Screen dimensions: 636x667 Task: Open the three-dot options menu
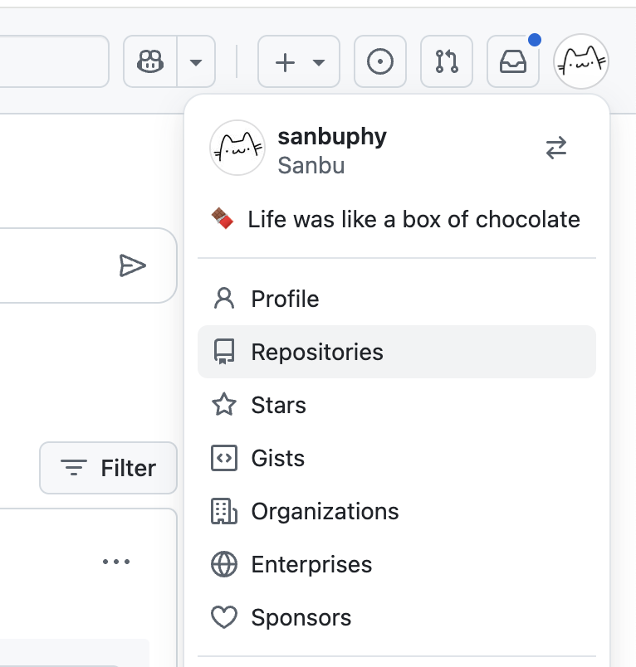tap(116, 562)
